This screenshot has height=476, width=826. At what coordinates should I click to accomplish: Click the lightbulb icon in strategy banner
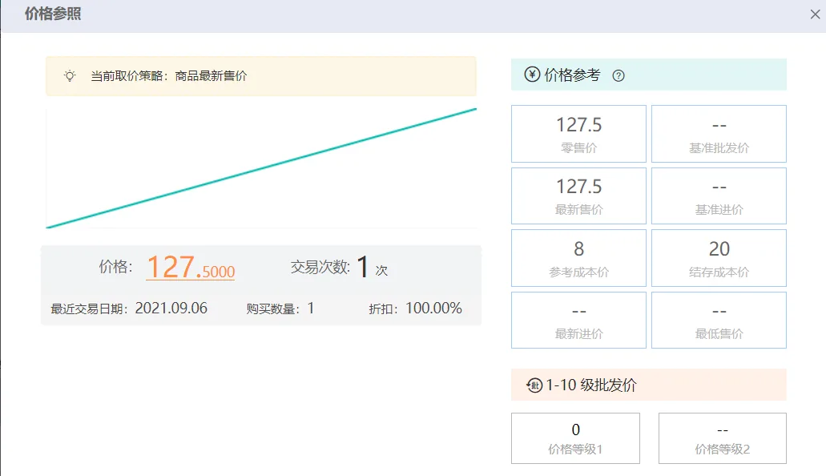[70, 76]
